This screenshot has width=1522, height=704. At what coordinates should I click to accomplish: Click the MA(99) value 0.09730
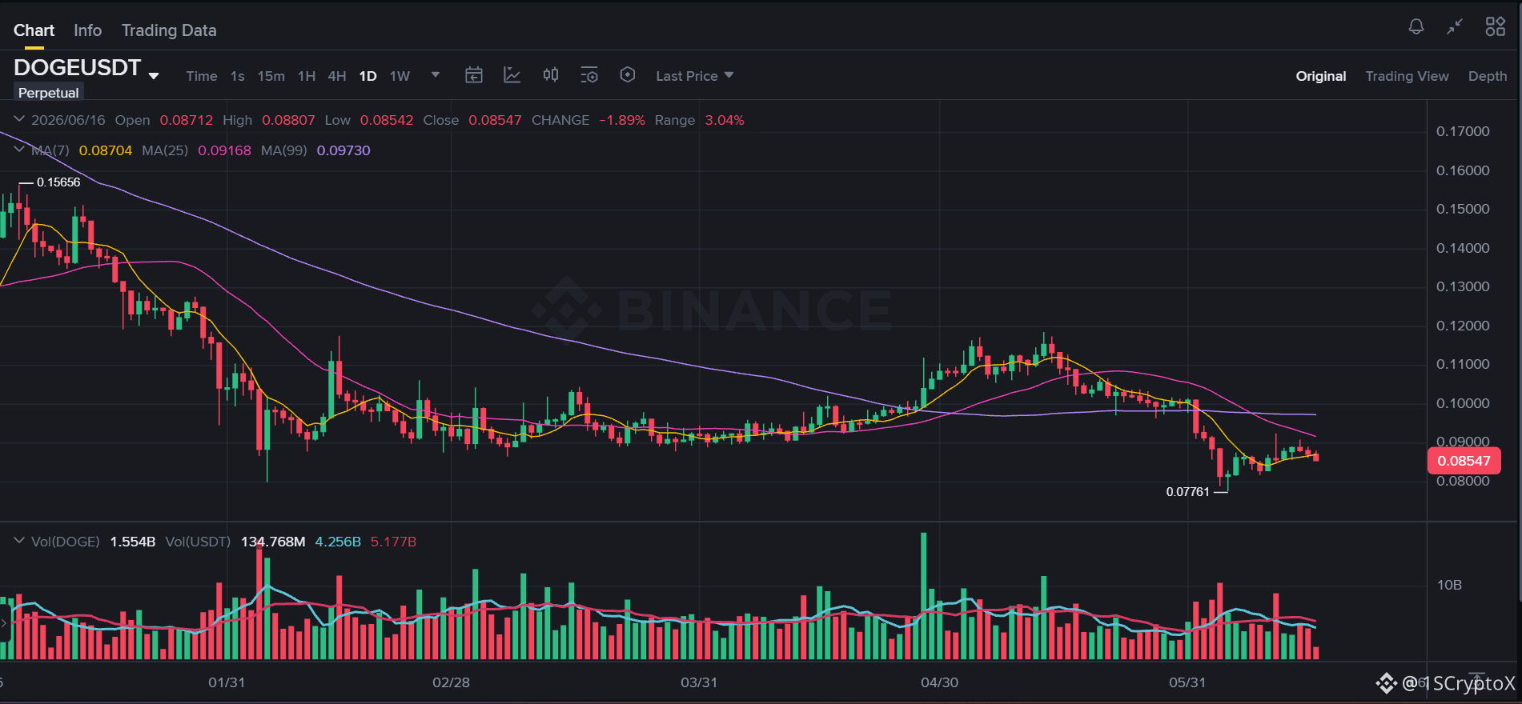coord(343,150)
